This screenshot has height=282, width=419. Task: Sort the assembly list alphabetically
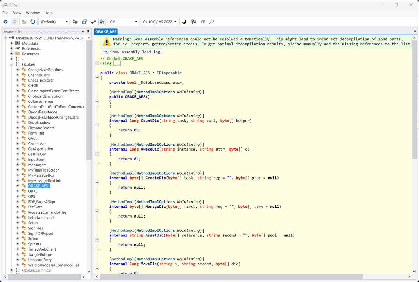pyautogui.click(x=194, y=22)
